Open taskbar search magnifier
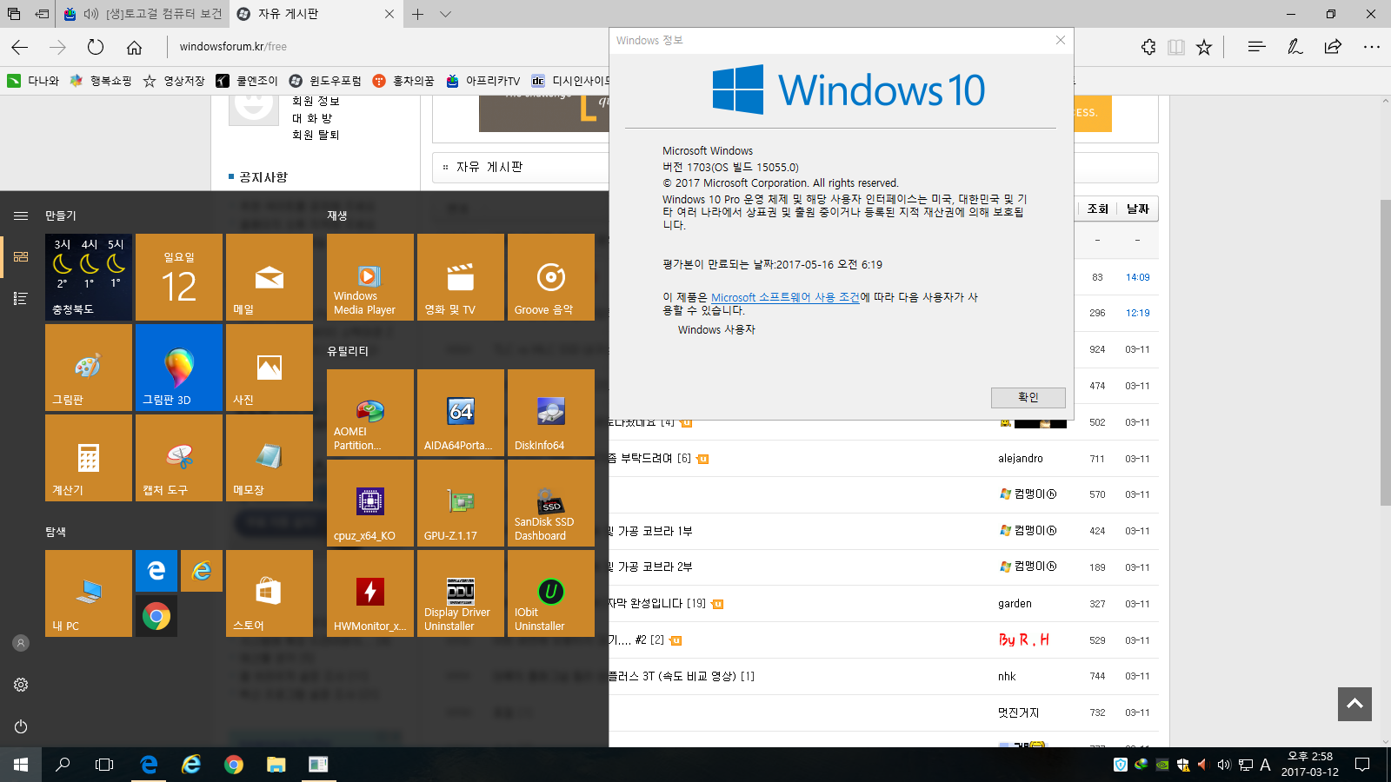The width and height of the screenshot is (1391, 782). point(63,765)
